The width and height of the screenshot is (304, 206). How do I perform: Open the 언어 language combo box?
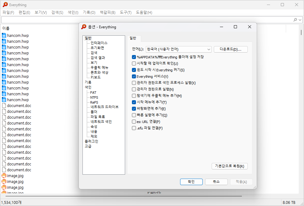(x=179, y=50)
